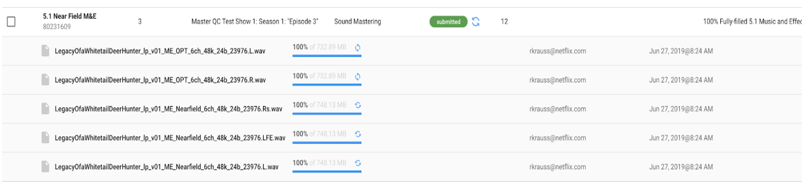
Task: Click the file icon for ME_OPT 23976.L.wav
Action: [46, 51]
